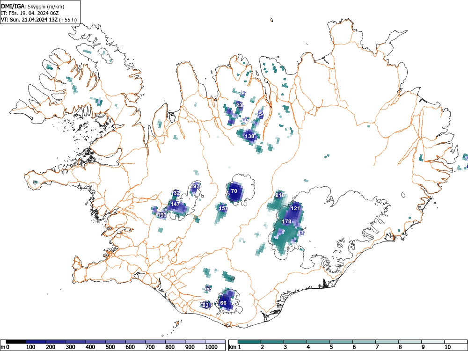Click the 'm' unit label of the left legend
This screenshot has height=351, width=468.
(3, 347)
